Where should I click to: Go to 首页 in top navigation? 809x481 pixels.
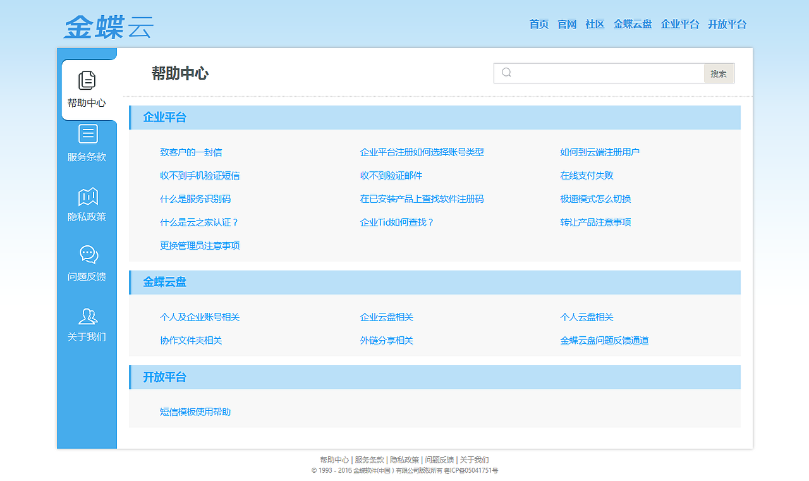click(539, 25)
